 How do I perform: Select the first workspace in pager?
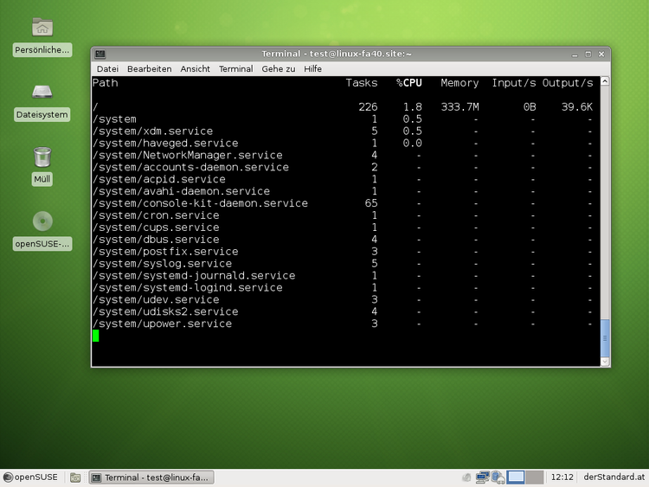[x=517, y=477]
